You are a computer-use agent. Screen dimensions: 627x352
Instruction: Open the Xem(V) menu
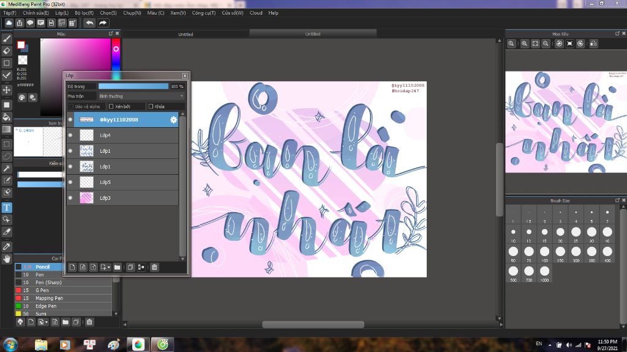click(x=178, y=13)
